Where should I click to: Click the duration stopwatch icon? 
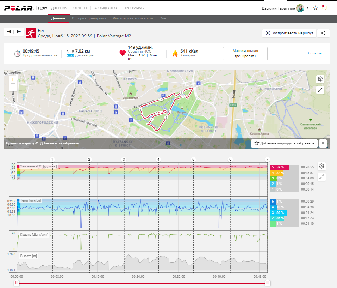tap(17, 53)
